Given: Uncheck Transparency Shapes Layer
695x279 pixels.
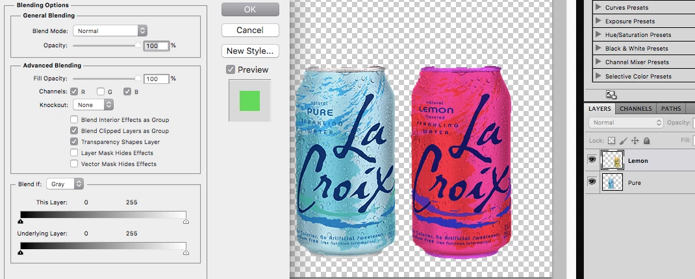Looking at the screenshot, I should 74,141.
